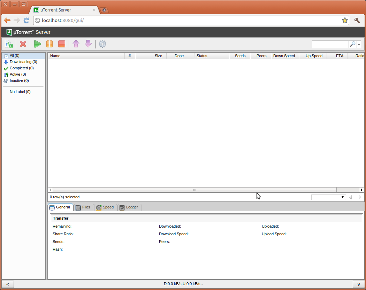Sort by the Name column header
366x290 pixels.
click(x=86, y=56)
